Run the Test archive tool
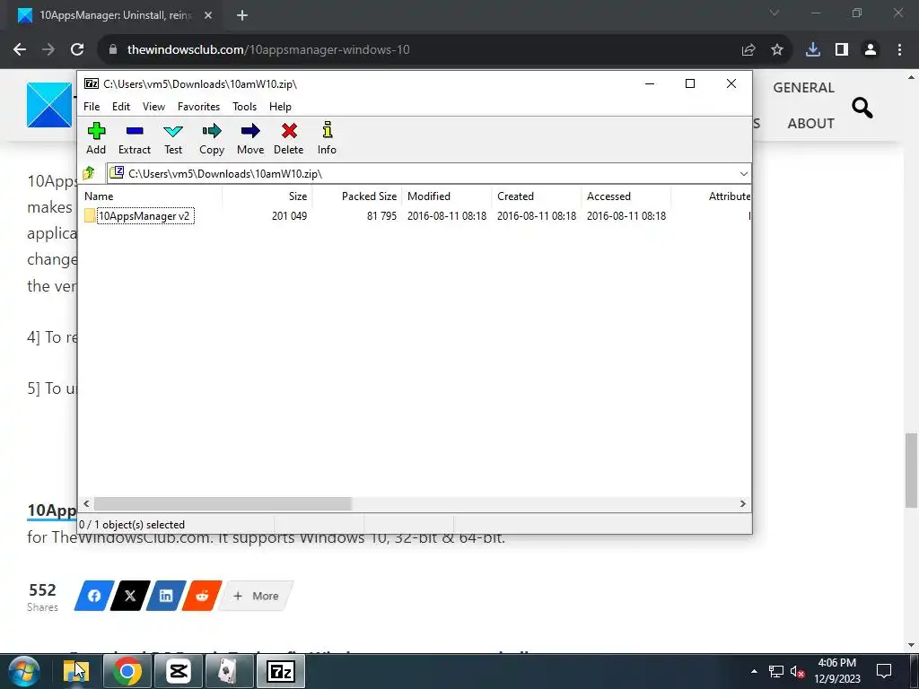 pyautogui.click(x=173, y=138)
